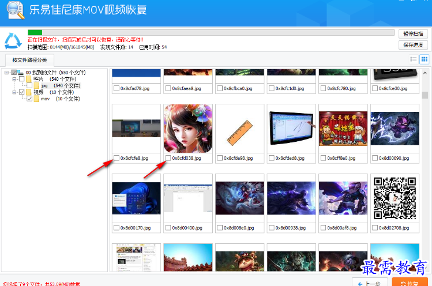Select the anime girl portrait thumbnail
Viewport: 432px width, 286px height.
click(x=188, y=129)
